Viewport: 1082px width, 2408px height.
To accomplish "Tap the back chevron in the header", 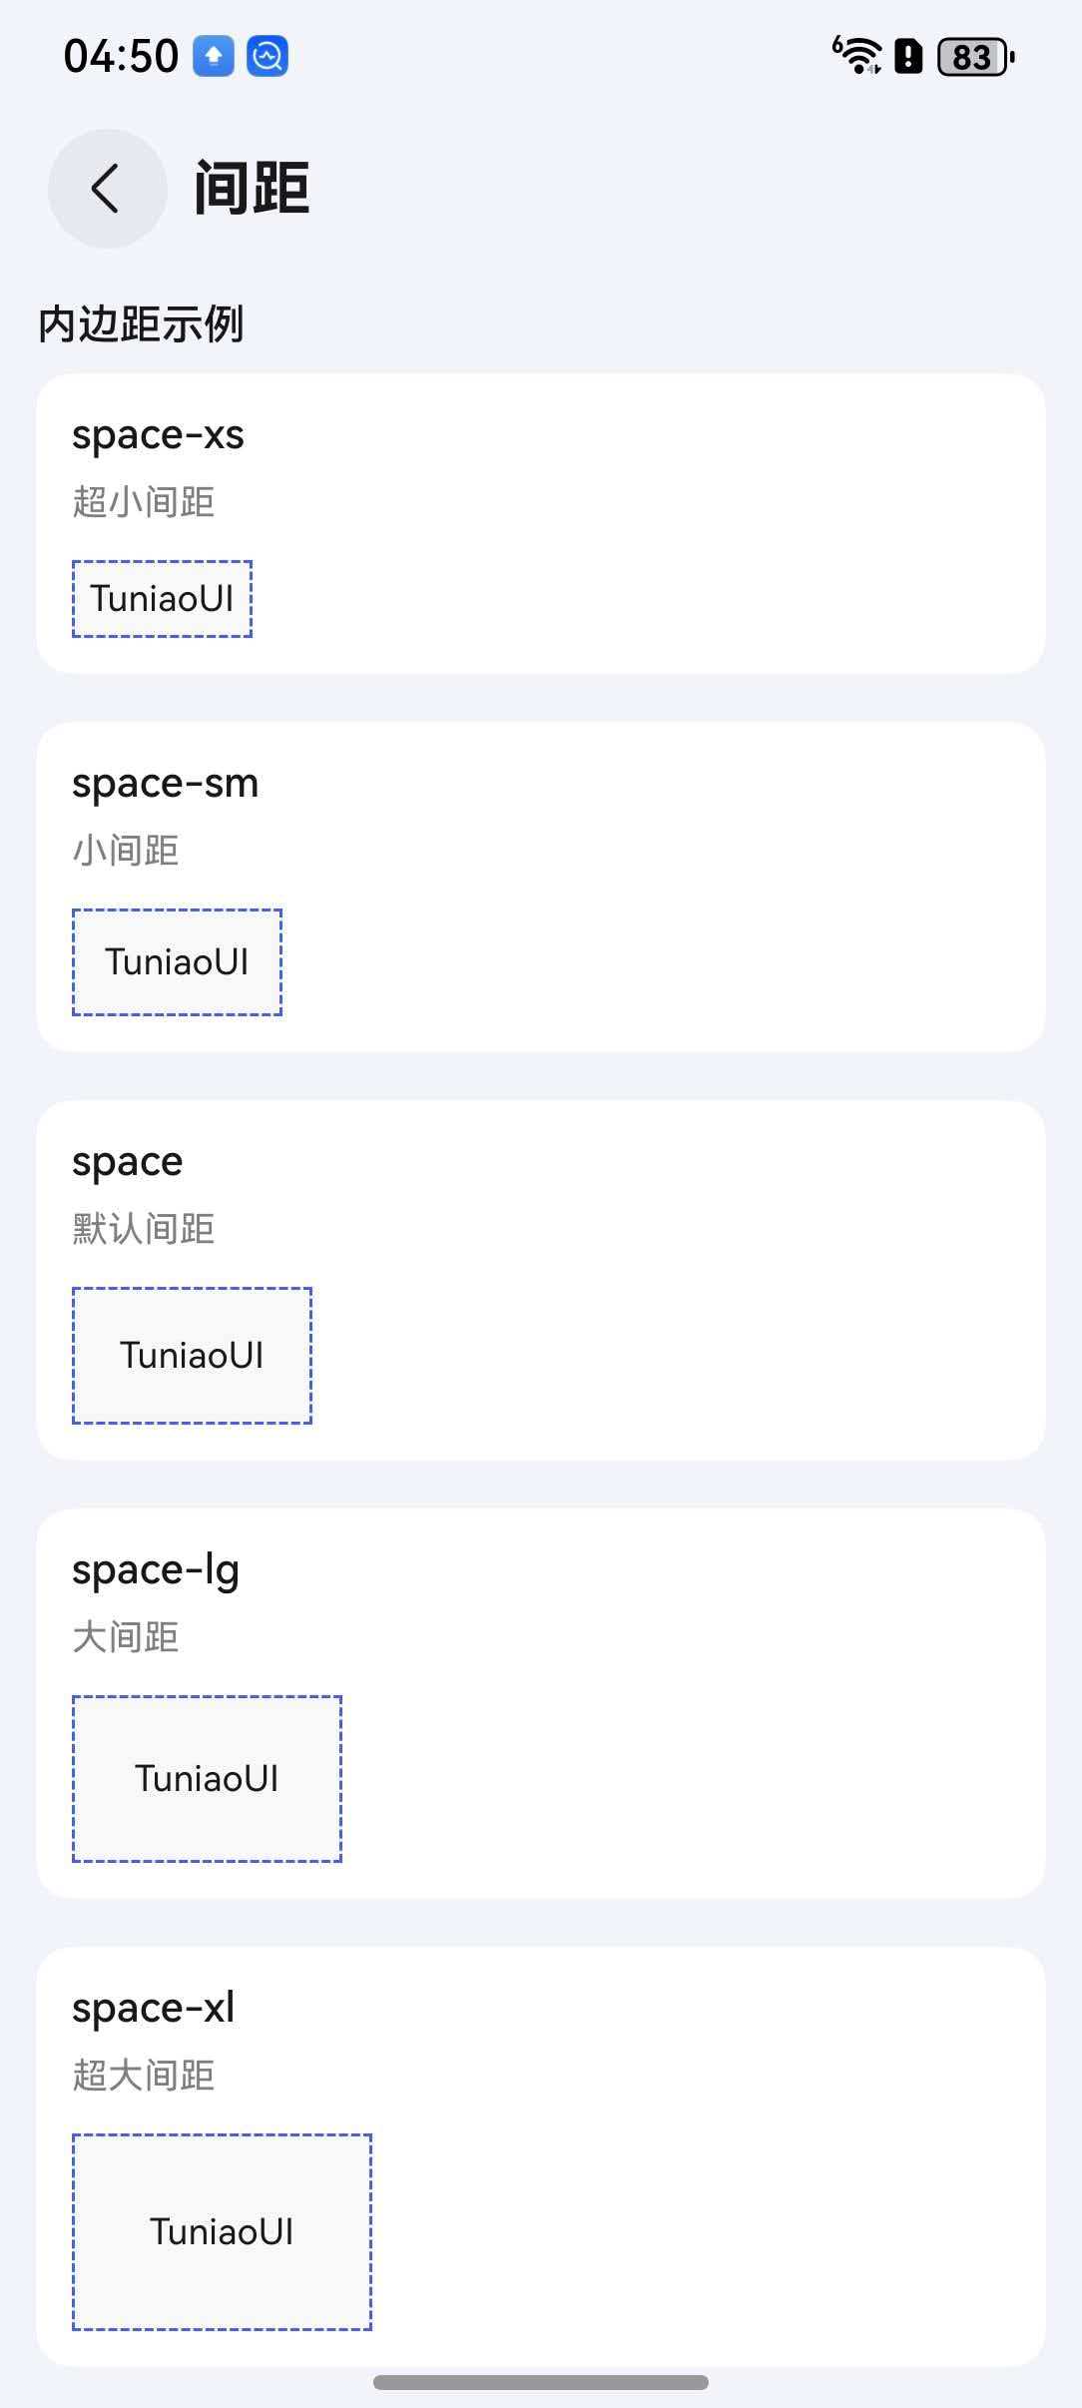I will coord(106,188).
